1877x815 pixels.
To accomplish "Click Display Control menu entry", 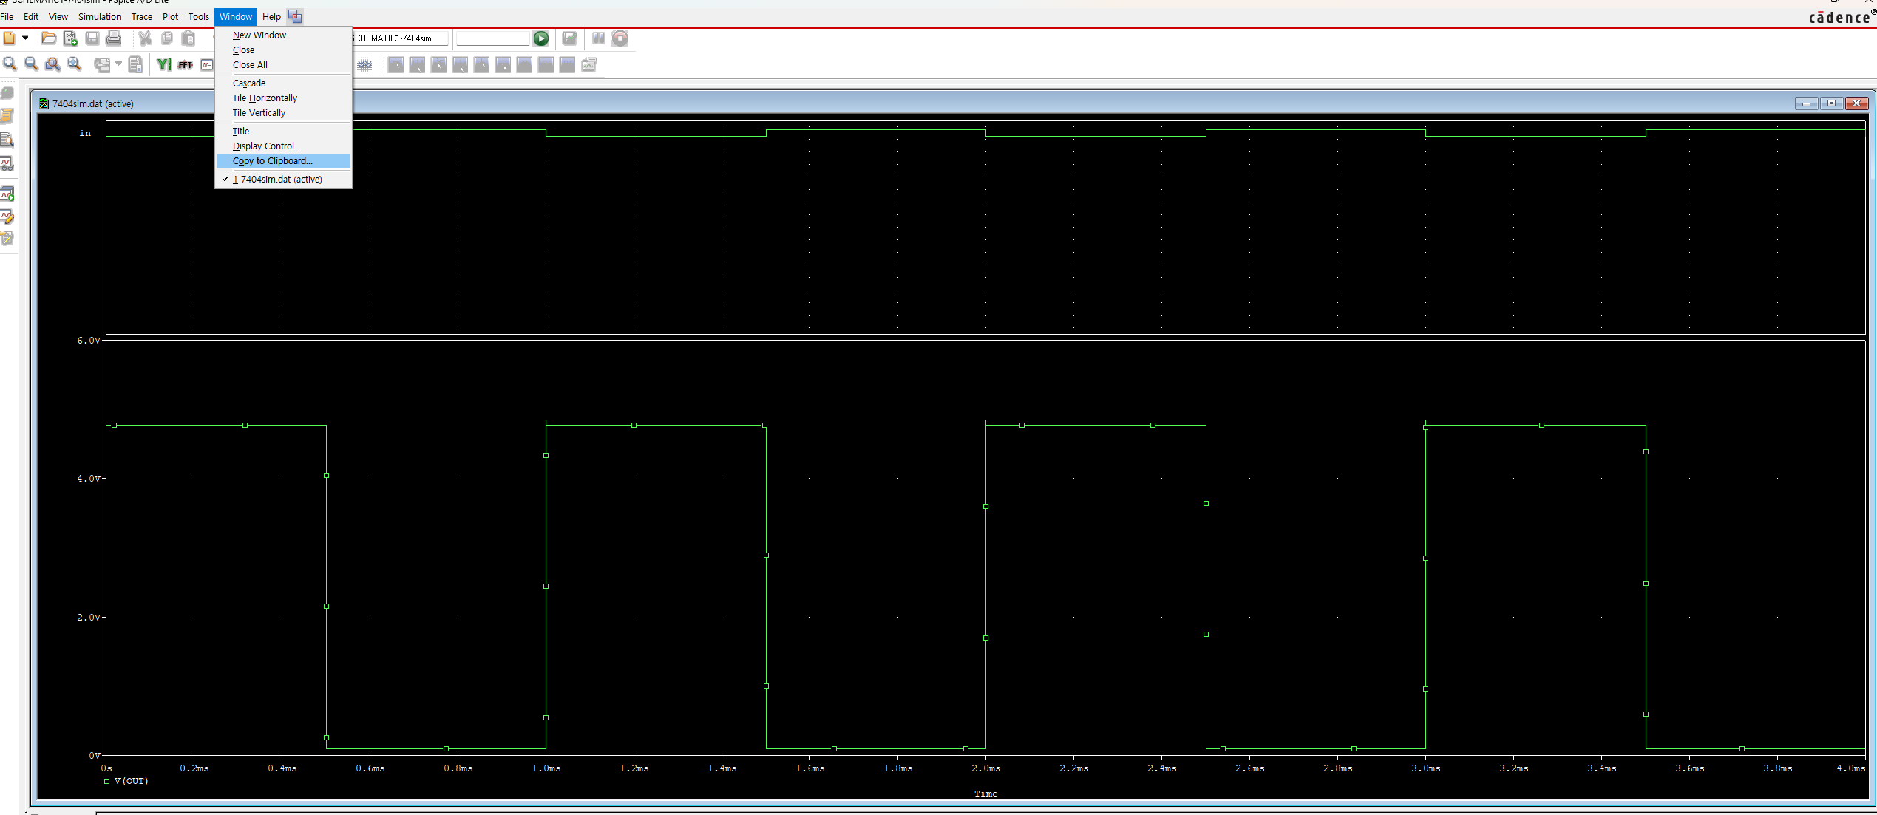I will [266, 146].
